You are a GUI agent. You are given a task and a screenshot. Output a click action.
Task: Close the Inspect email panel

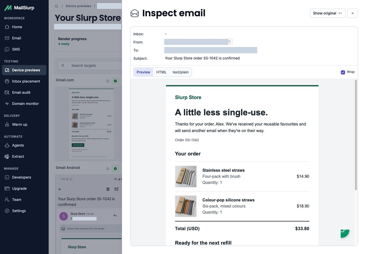click(x=353, y=13)
